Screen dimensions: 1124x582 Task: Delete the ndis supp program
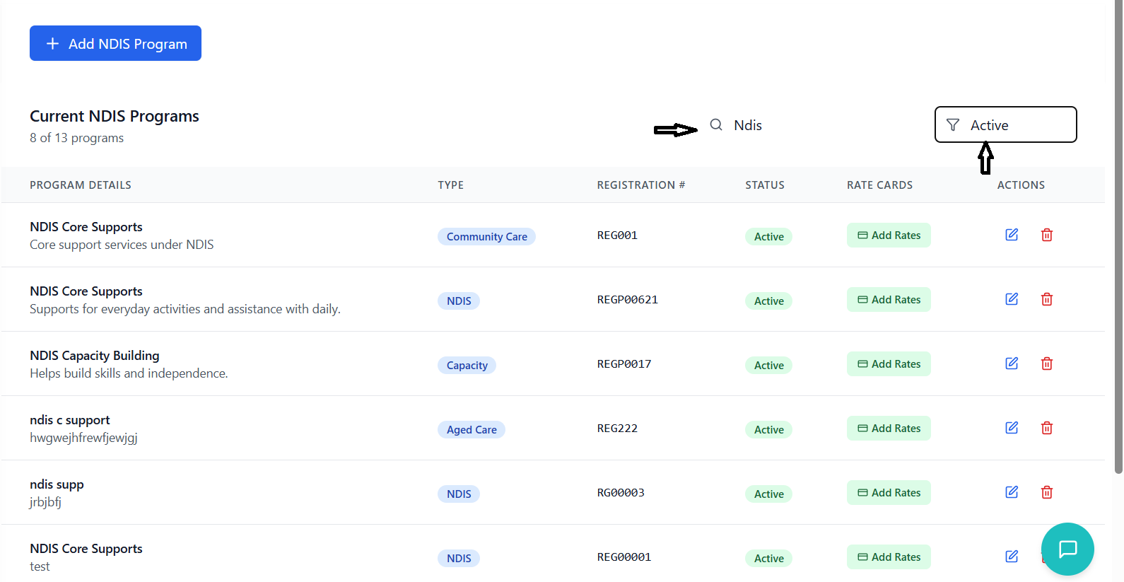point(1046,492)
